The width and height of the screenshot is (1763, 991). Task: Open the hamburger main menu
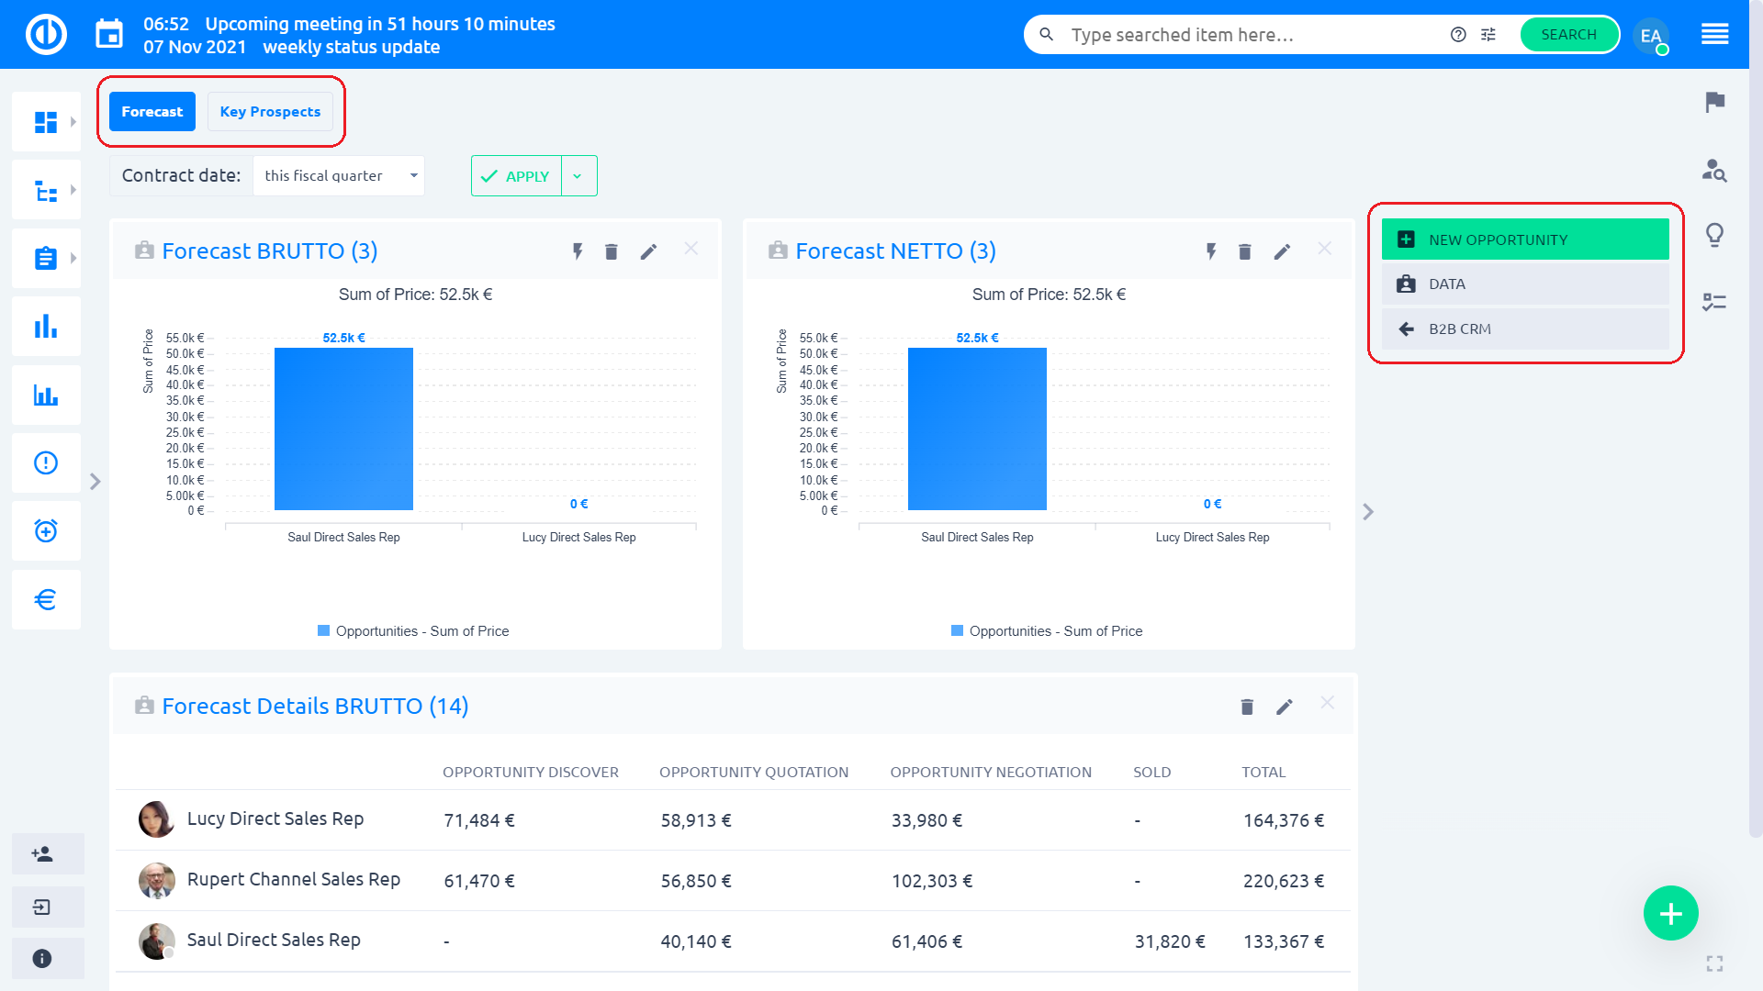coord(1714,35)
